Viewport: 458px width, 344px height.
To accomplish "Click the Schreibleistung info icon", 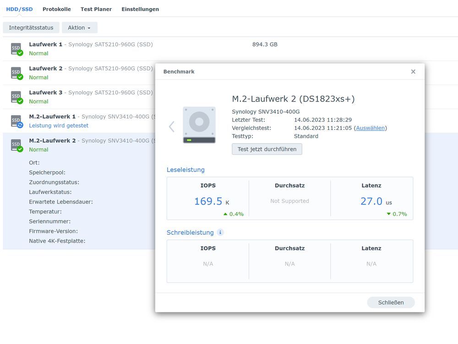I will click(x=220, y=232).
